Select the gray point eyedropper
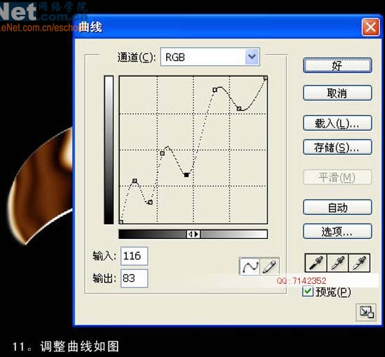385x357 pixels. click(x=337, y=263)
